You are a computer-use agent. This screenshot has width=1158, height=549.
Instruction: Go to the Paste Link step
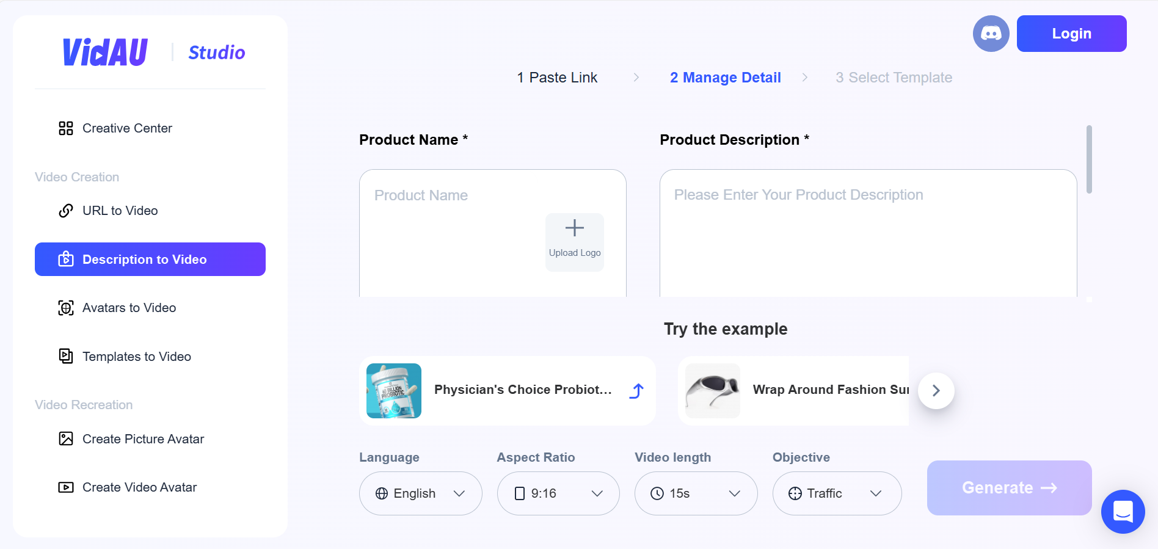(x=557, y=78)
